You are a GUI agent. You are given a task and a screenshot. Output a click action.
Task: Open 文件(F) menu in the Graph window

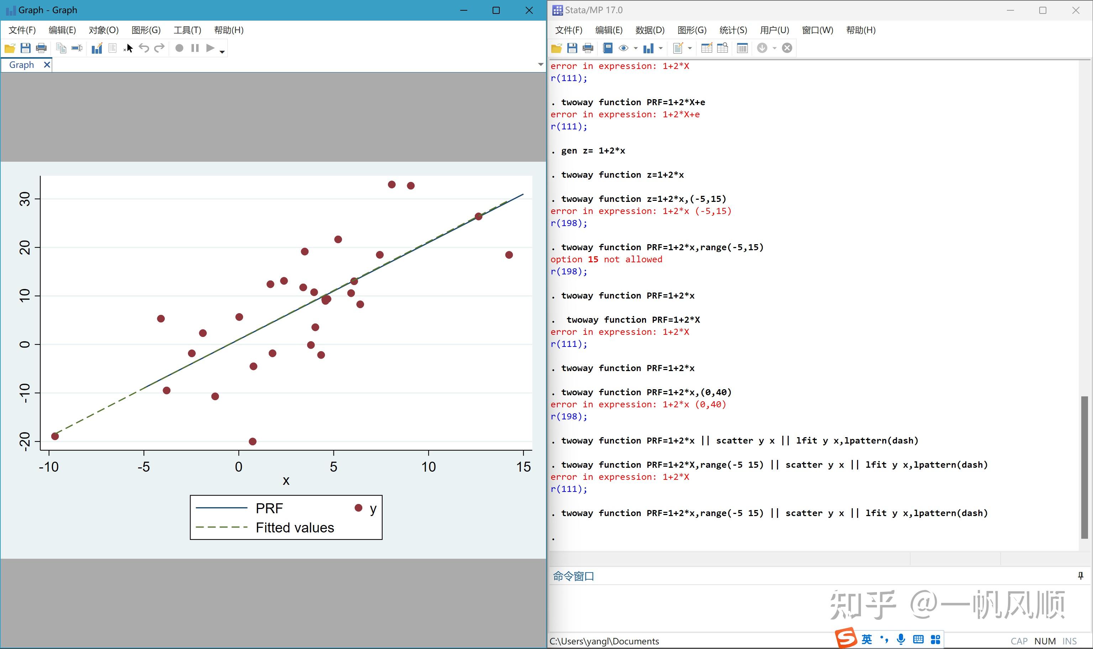pyautogui.click(x=22, y=30)
